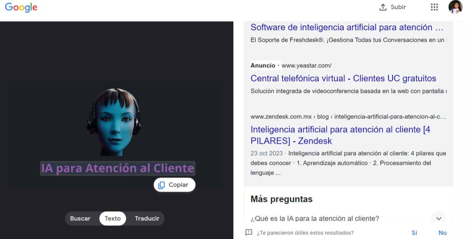Answer No to results feedback
This screenshot has width=465, height=239.
442,233
